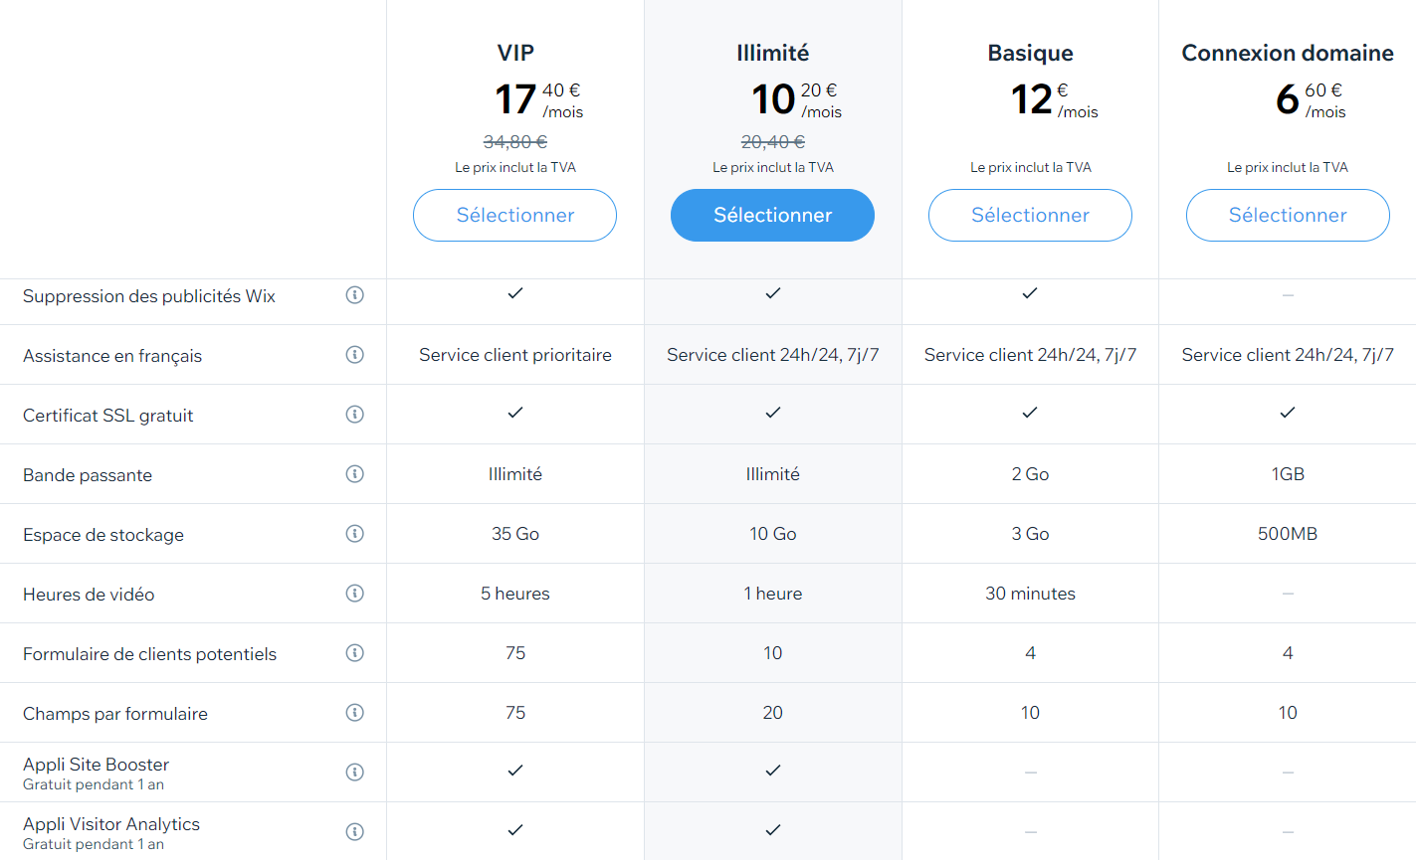Show info for Formulaire de clients potentiels

354,653
